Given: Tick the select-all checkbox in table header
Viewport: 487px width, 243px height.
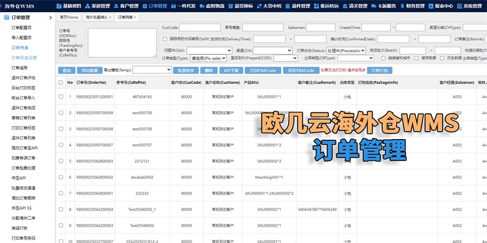Looking at the screenshot, I should pyautogui.click(x=61, y=83).
